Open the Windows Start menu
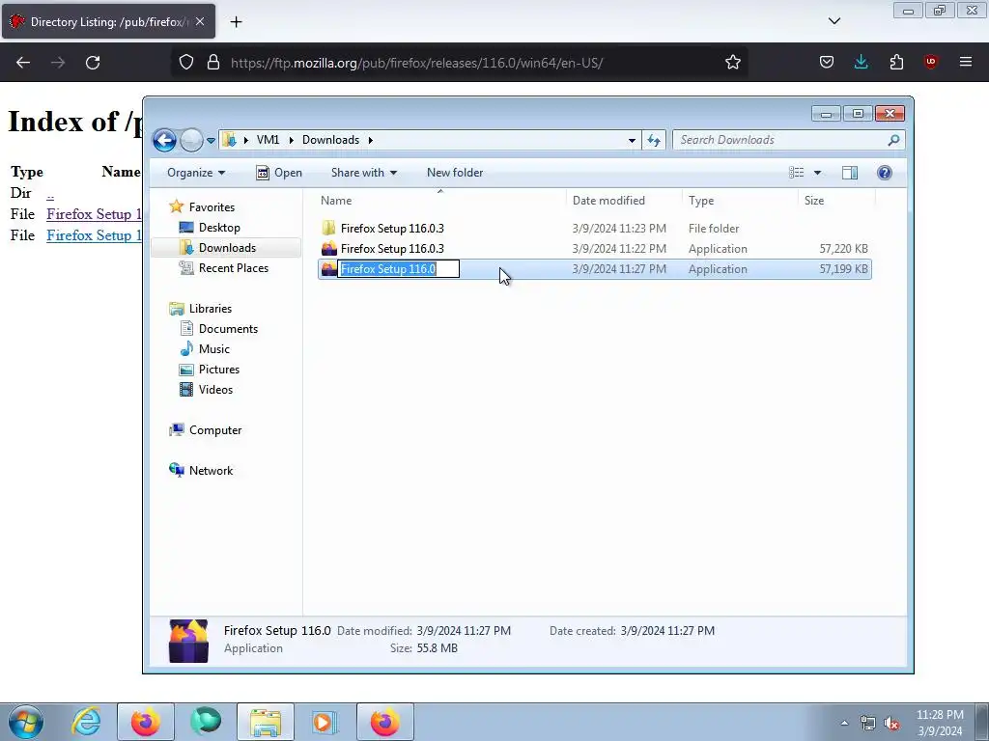 click(26, 722)
